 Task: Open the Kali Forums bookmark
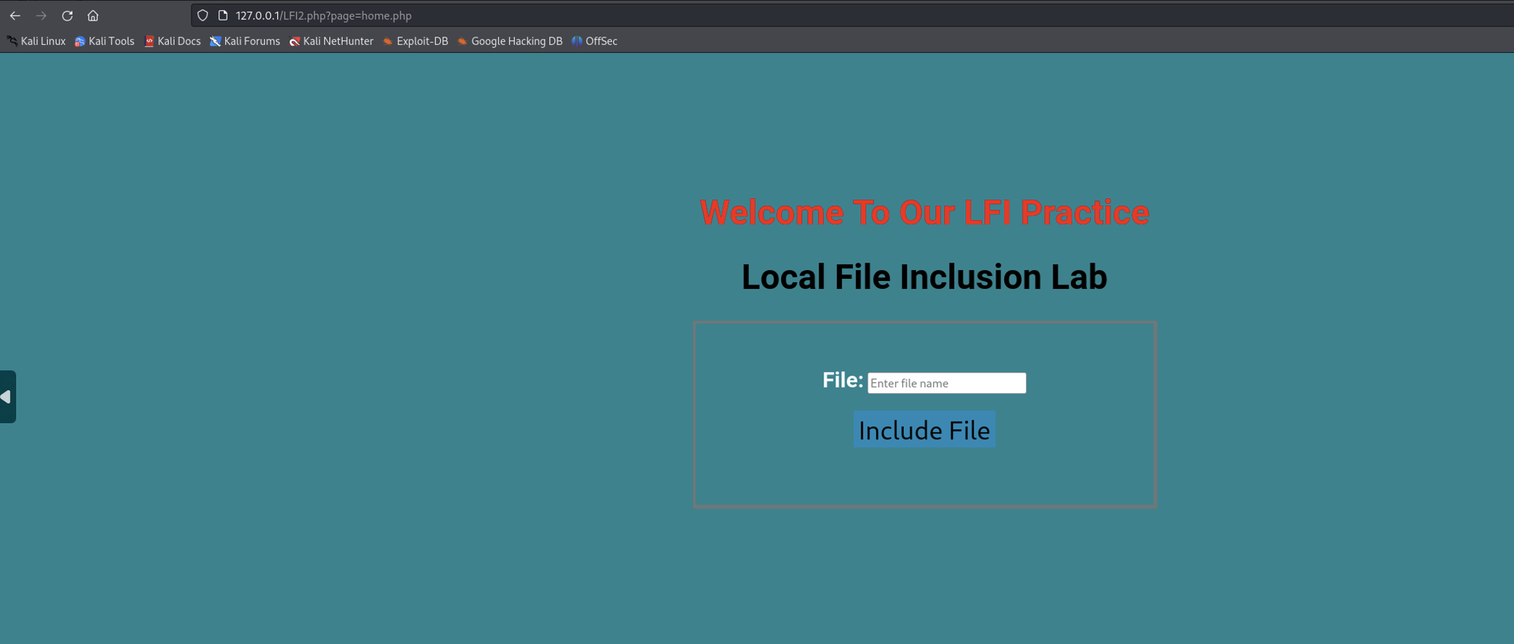click(245, 41)
